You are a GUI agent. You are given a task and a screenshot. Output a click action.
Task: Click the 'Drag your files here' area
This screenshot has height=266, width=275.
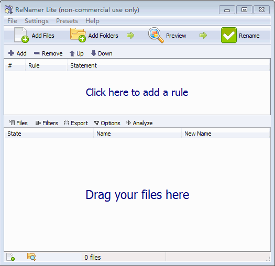coord(137,195)
